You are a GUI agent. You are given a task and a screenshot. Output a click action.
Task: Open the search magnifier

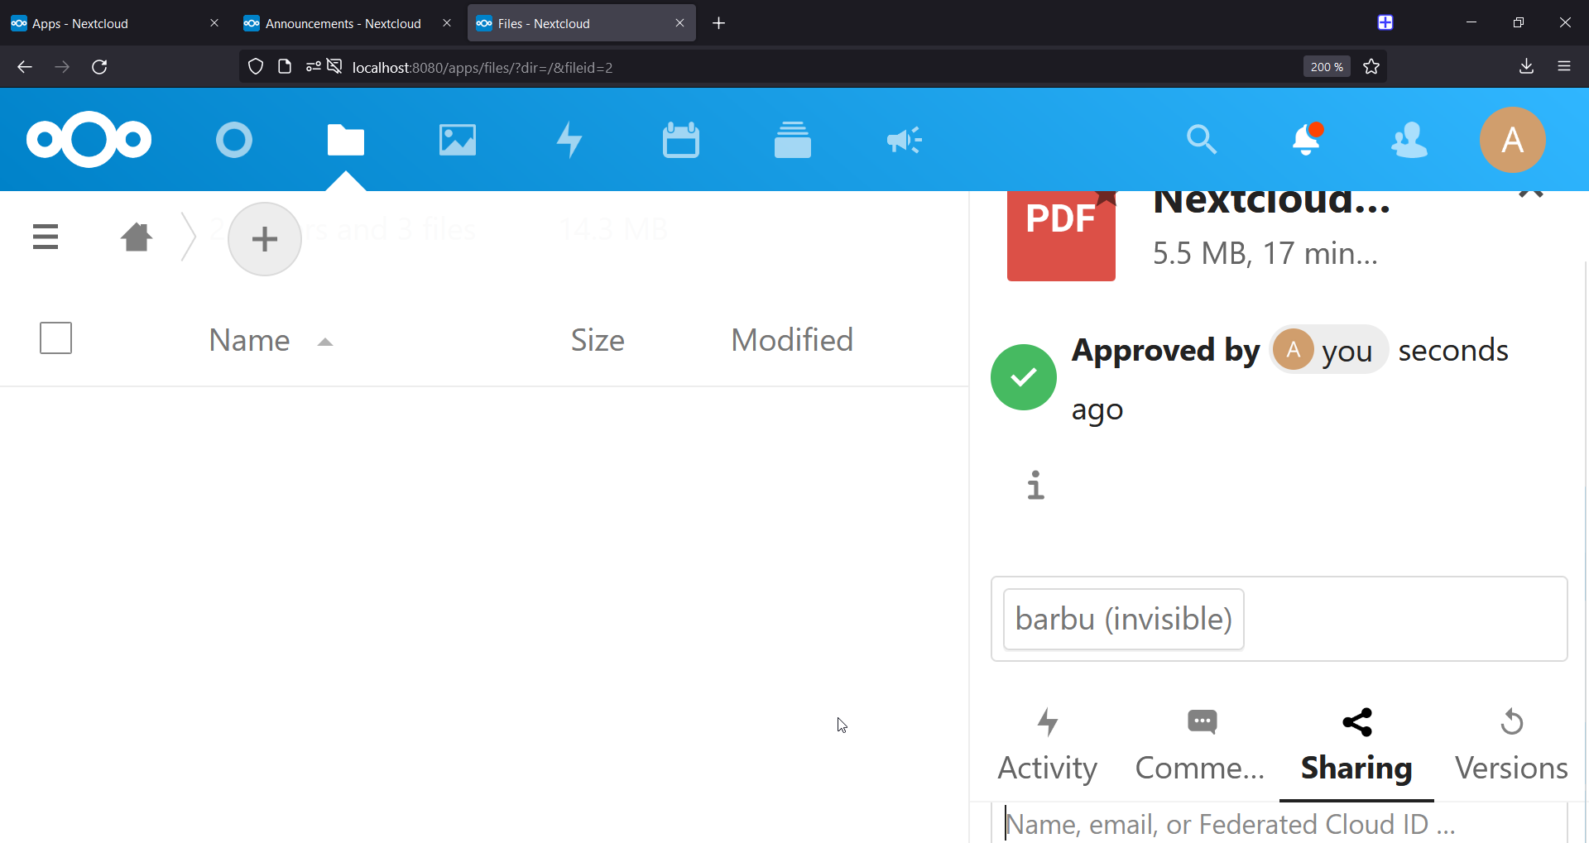point(1202,140)
